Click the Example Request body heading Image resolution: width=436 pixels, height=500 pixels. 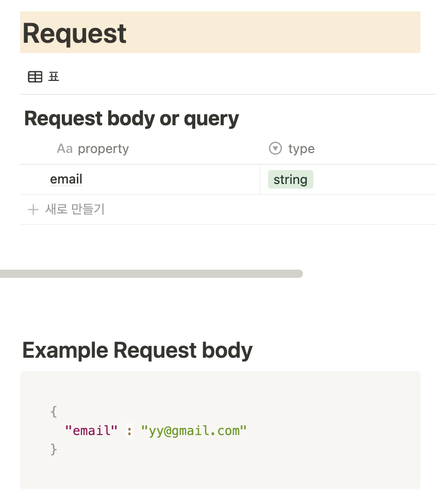(x=138, y=351)
